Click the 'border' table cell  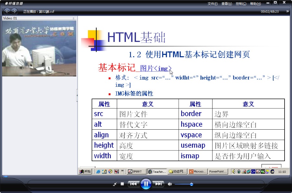pos(196,114)
